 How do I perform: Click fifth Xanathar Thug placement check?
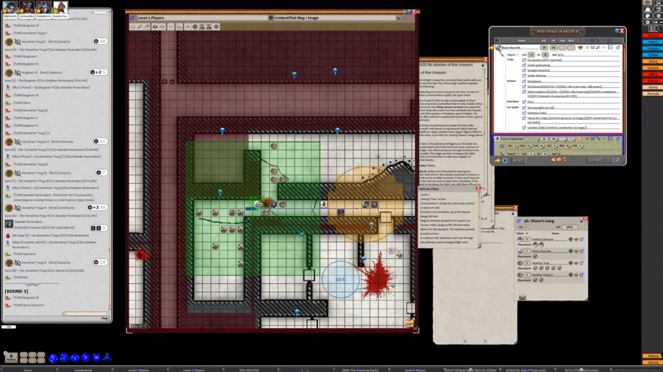559,268
